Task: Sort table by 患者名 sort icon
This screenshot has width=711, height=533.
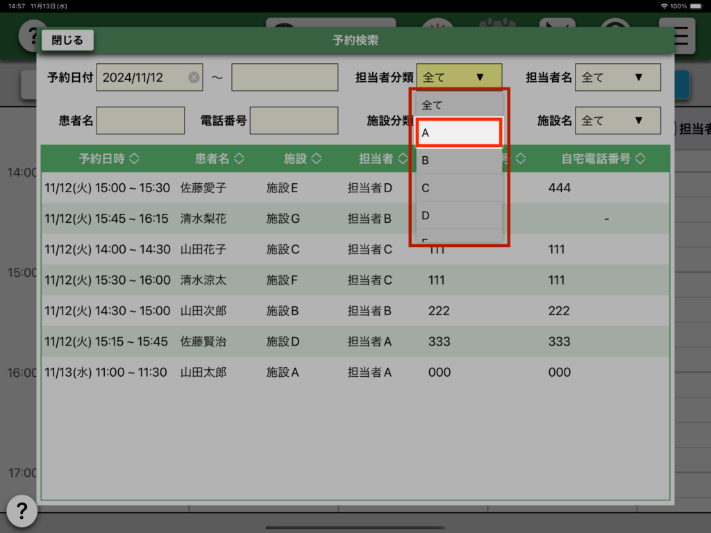Action: coord(239,159)
